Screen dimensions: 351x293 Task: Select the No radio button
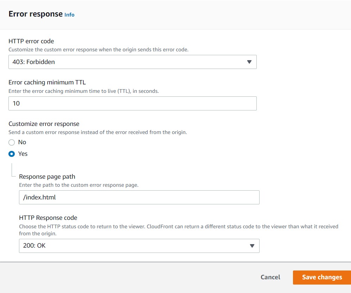12,142
